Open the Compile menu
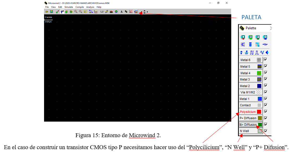The height and width of the screenshot is (152, 292). point(80,7)
